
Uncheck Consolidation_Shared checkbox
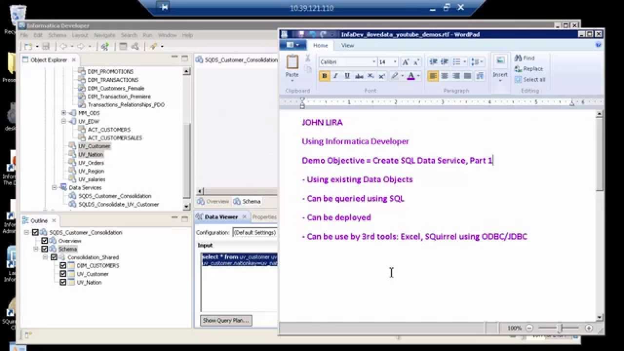[54, 257]
